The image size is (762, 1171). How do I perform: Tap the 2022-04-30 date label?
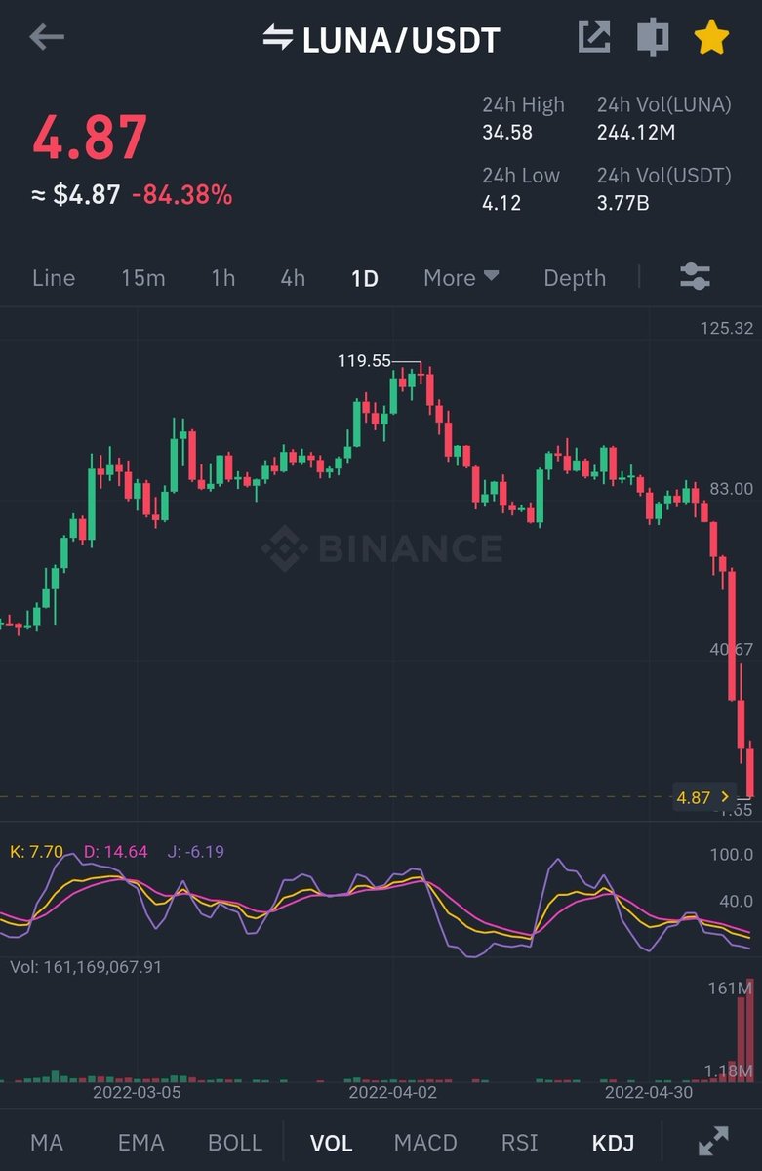[649, 1092]
